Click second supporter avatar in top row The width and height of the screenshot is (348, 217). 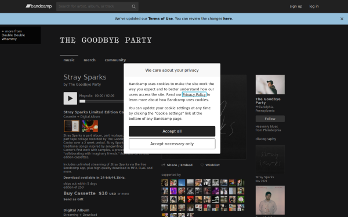(173, 183)
